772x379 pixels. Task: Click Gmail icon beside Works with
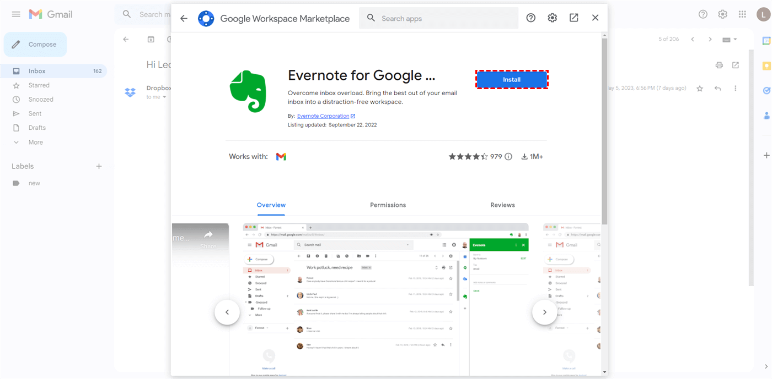[x=281, y=157]
